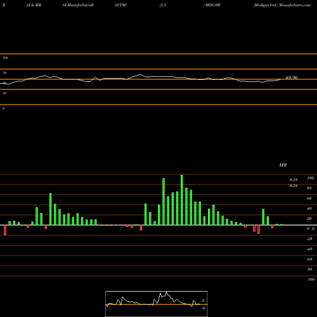Click the MR panel title label
The image size is (317, 317).
pyautogui.click(x=283, y=165)
